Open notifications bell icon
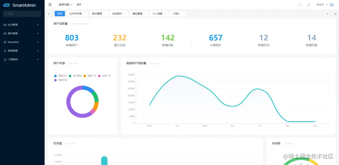339x165 pixels. pyautogui.click(x=309, y=5)
